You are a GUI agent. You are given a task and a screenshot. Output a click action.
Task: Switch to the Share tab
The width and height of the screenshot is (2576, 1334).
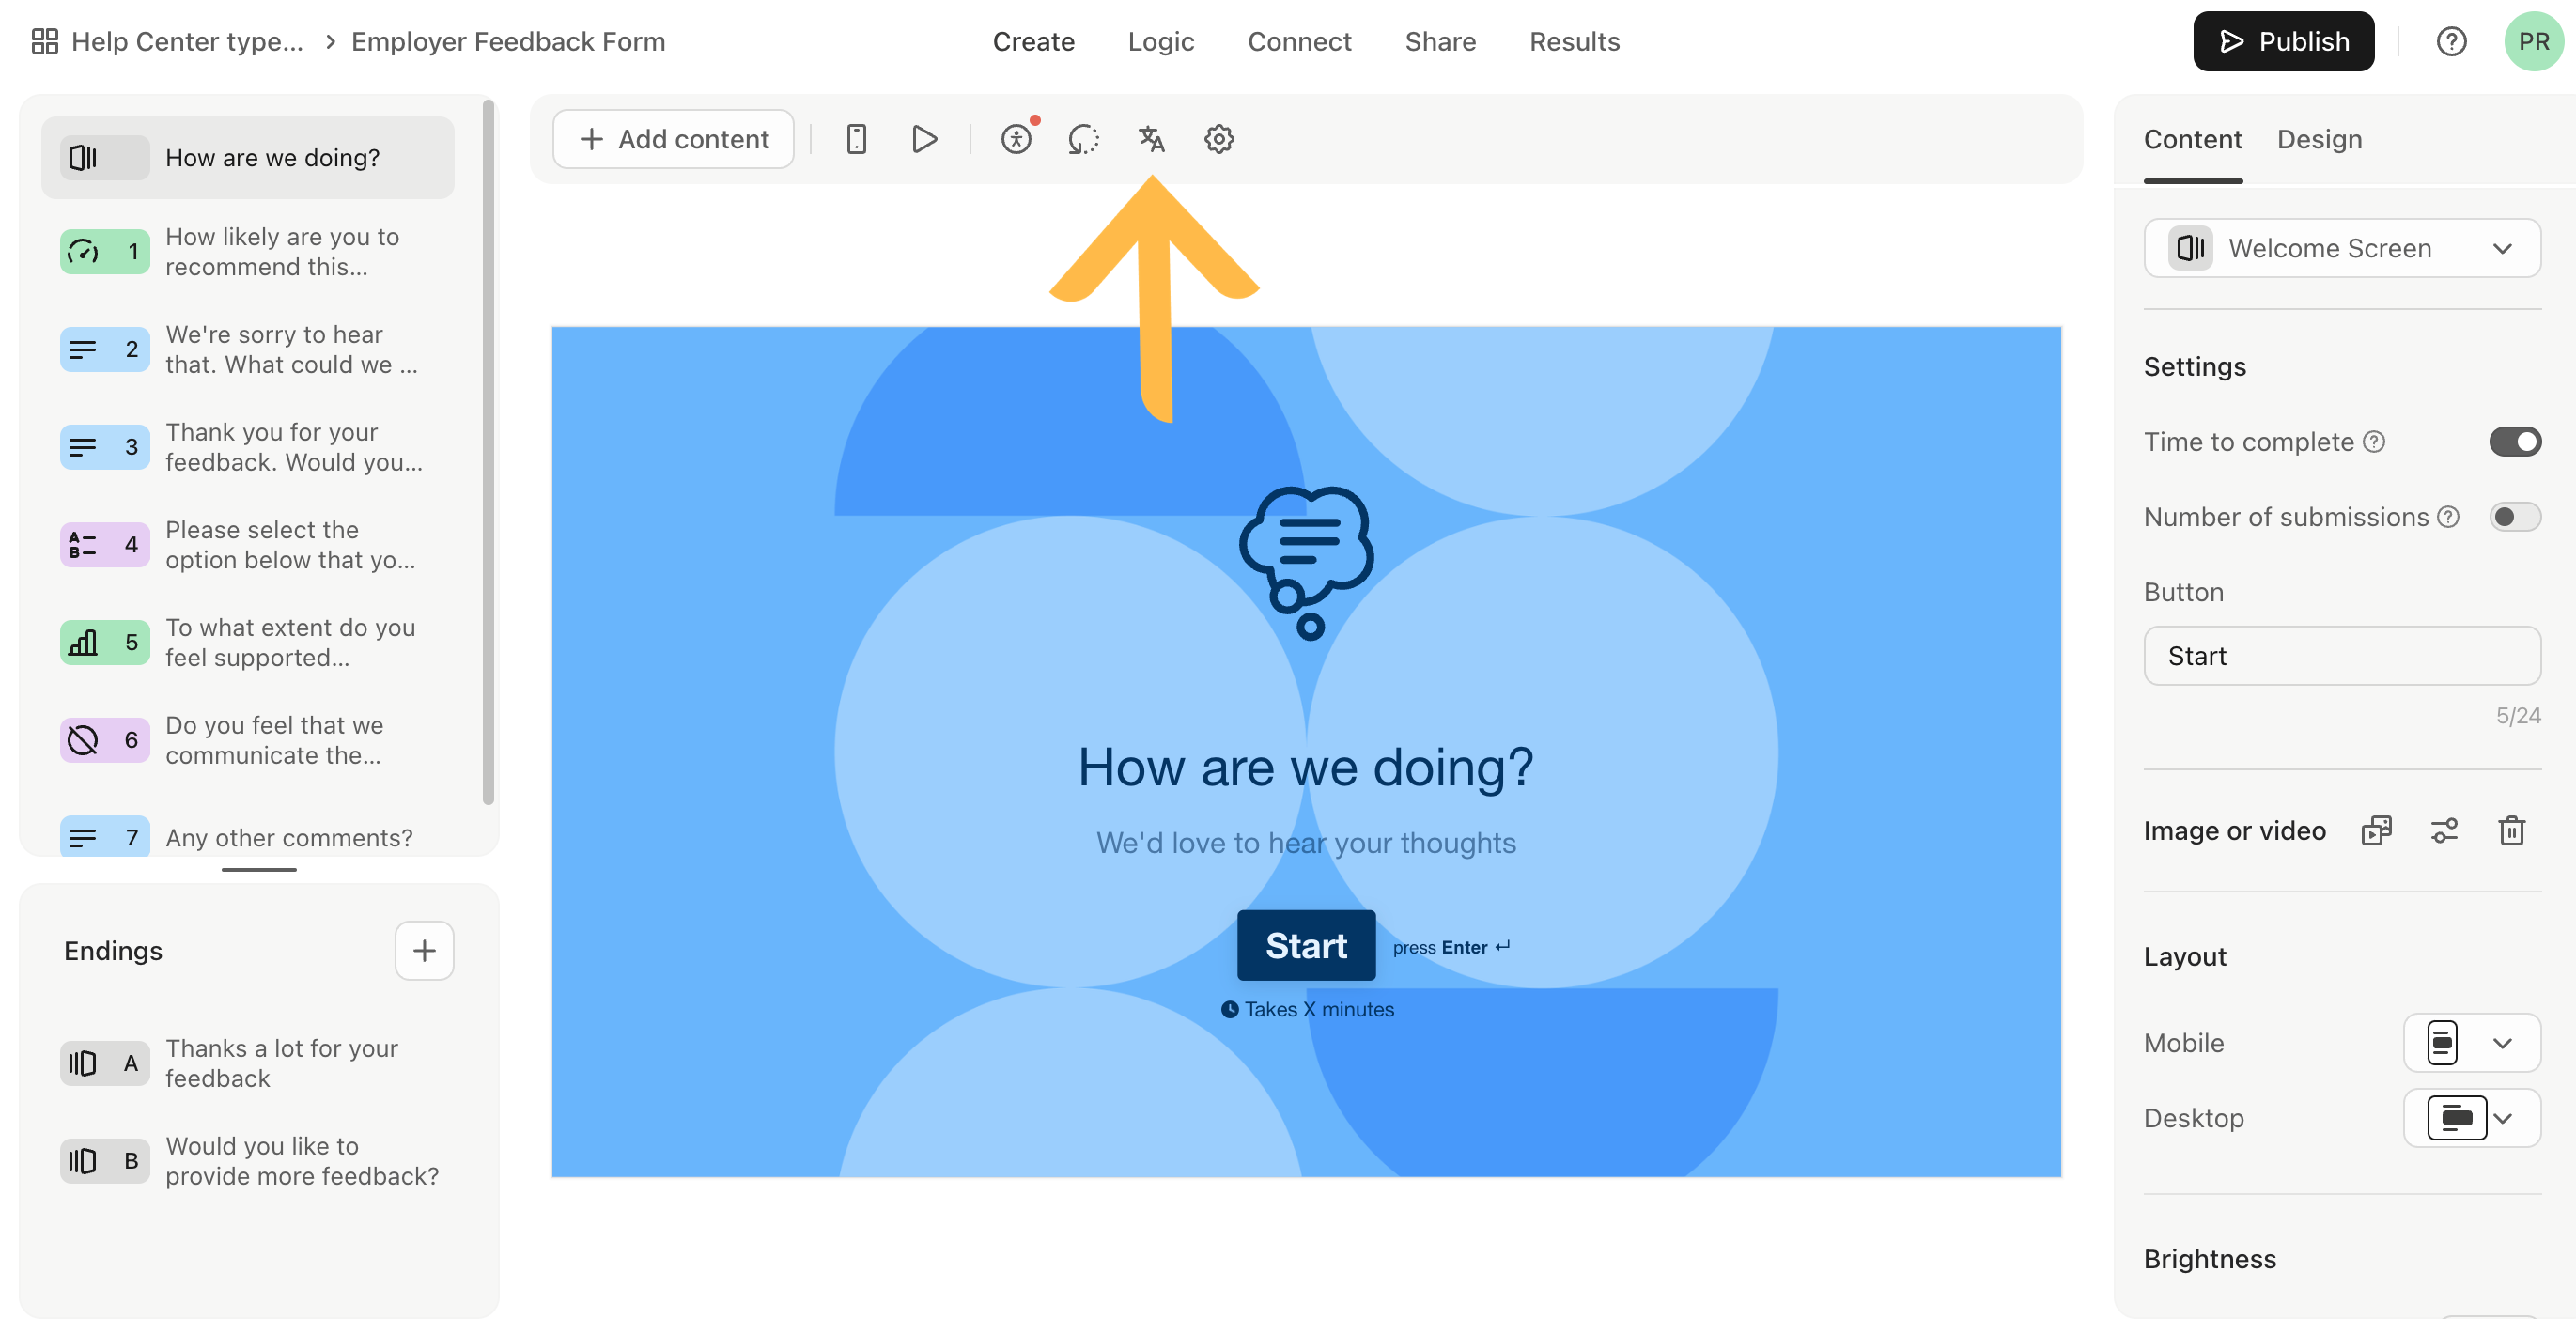coord(1440,42)
